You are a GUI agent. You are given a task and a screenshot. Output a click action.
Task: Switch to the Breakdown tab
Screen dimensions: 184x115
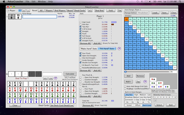(x=143, y=13)
